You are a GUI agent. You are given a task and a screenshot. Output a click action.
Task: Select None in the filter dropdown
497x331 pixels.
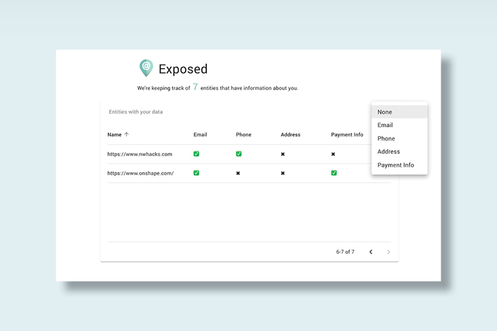(400, 112)
